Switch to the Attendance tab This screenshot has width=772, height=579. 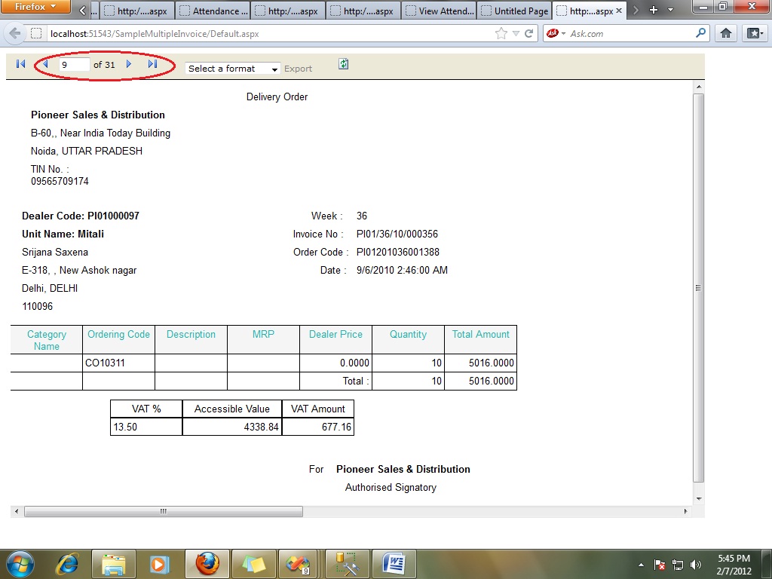tap(213, 11)
